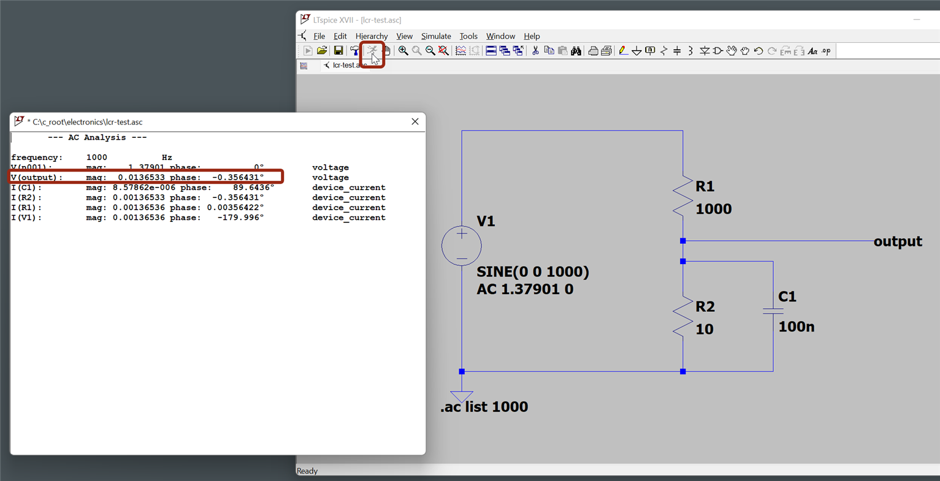Open the Help menu
Screen dimensions: 940x481
coord(532,36)
